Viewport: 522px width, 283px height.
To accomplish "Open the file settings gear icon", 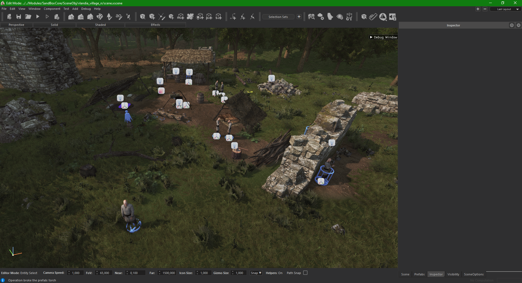I will (x=57, y=17).
